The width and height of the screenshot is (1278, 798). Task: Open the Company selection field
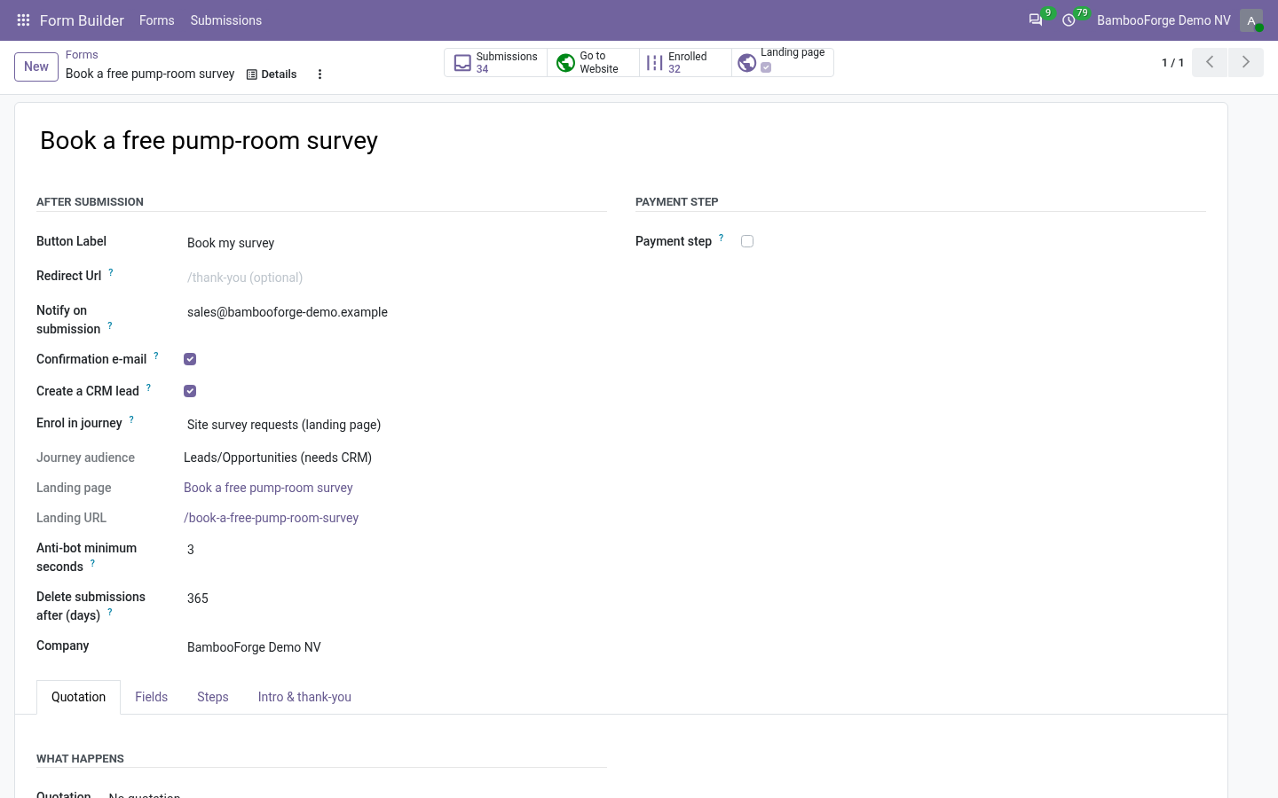click(395, 647)
